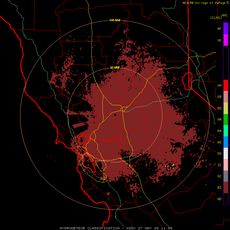Click the RA legend label

point(219,131)
